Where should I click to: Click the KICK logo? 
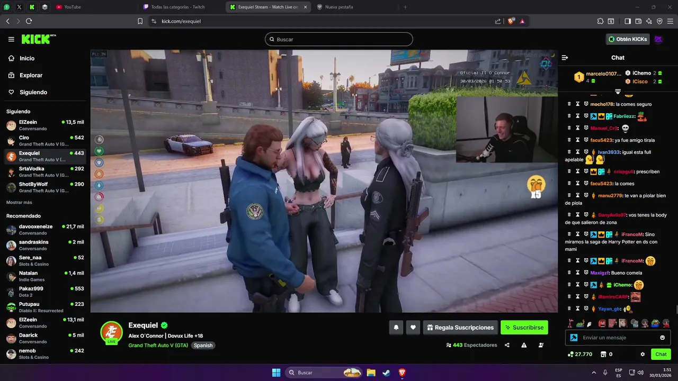point(39,39)
